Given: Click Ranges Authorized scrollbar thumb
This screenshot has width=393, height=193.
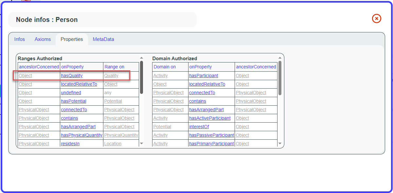Looking at the screenshot, I should (x=141, y=77).
